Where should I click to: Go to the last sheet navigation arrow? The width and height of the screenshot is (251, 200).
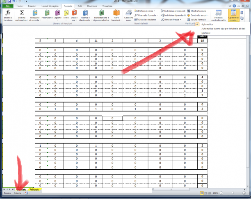pyautogui.click(x=13, y=189)
